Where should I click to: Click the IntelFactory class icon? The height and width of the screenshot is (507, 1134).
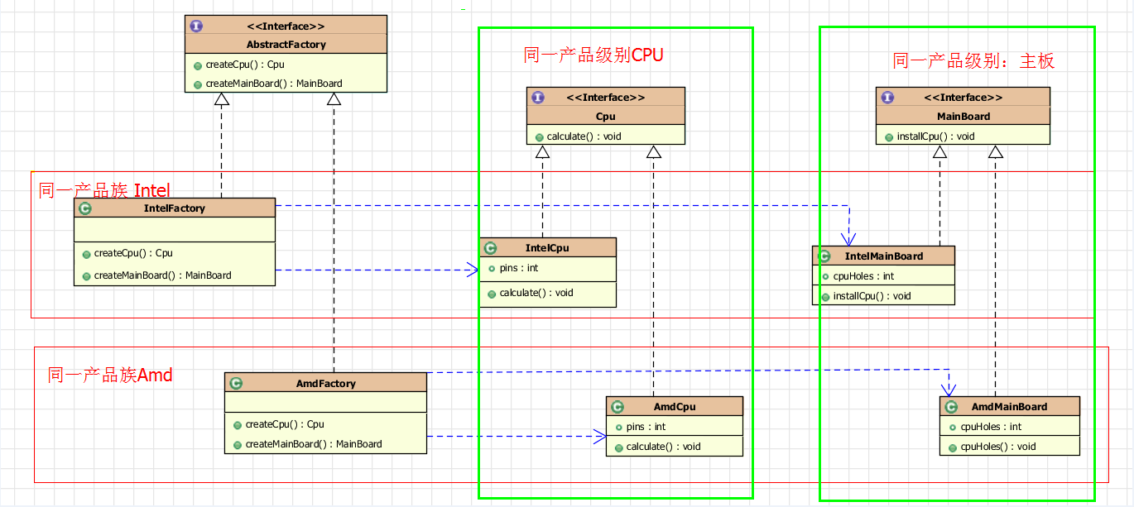coord(84,208)
